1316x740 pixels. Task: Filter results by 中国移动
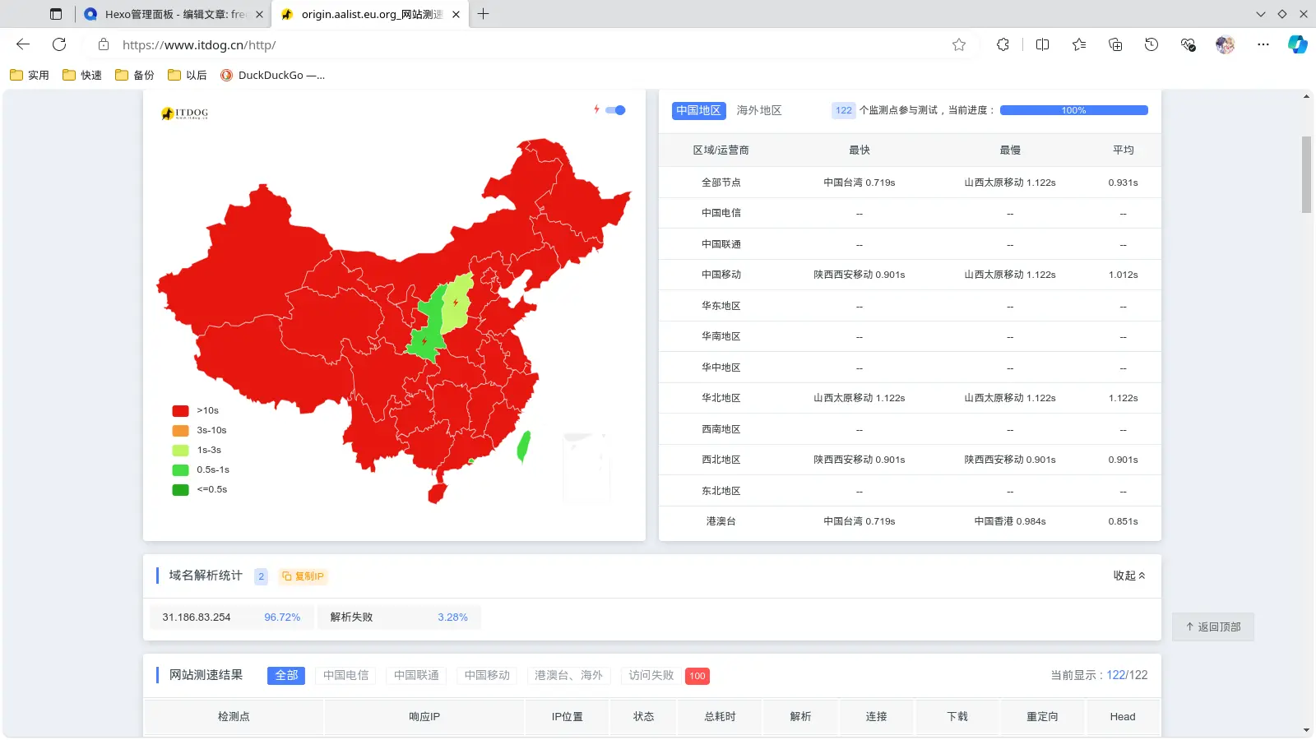(x=487, y=675)
